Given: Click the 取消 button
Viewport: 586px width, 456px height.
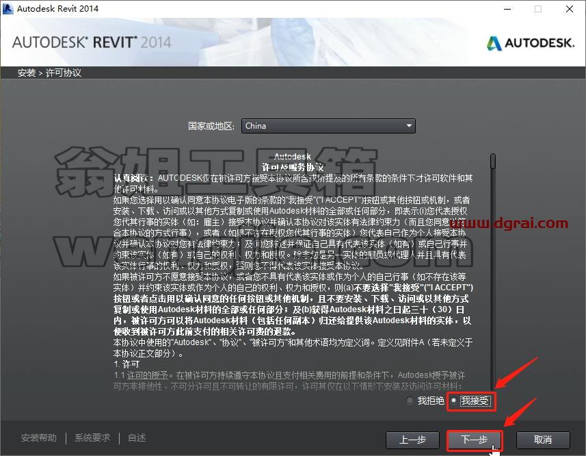Looking at the screenshot, I should [x=543, y=440].
